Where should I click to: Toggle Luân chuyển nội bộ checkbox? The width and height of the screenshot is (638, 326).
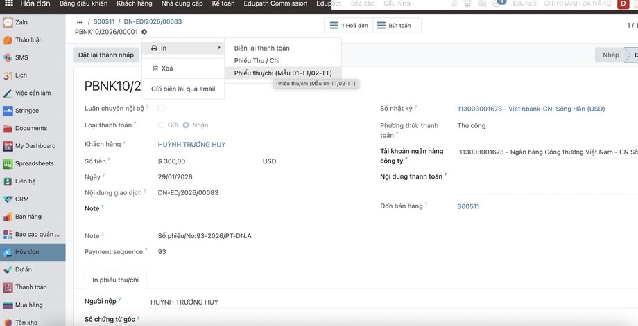pos(161,109)
